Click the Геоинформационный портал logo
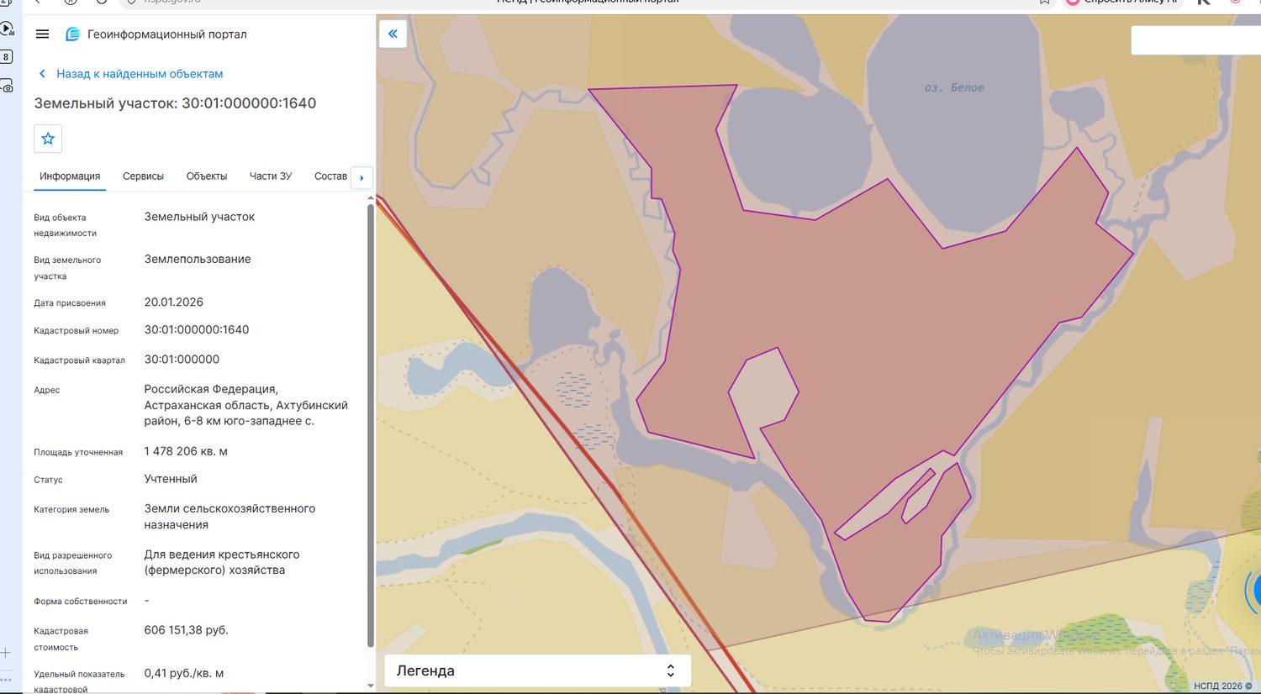 pos(73,34)
